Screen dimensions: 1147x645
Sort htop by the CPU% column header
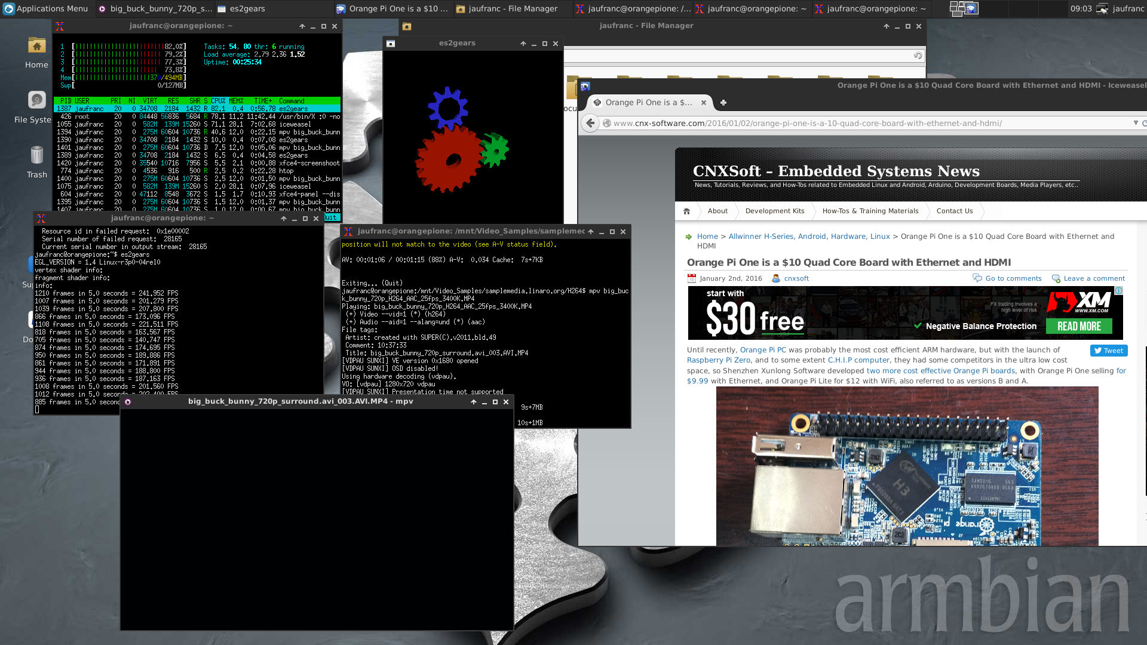click(x=219, y=101)
